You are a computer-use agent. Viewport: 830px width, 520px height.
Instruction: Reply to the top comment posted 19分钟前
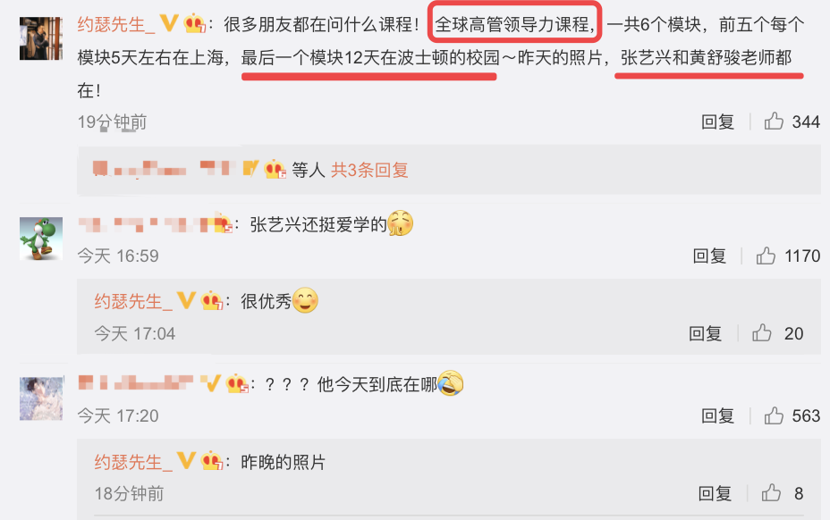(x=717, y=122)
